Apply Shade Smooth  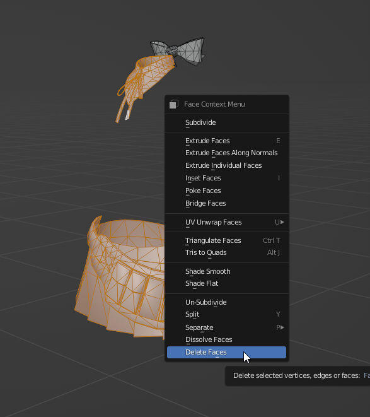pyautogui.click(x=226, y=271)
